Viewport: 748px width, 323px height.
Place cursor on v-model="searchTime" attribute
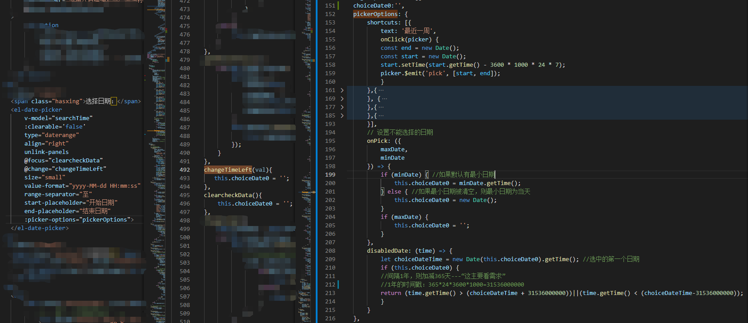(58, 118)
